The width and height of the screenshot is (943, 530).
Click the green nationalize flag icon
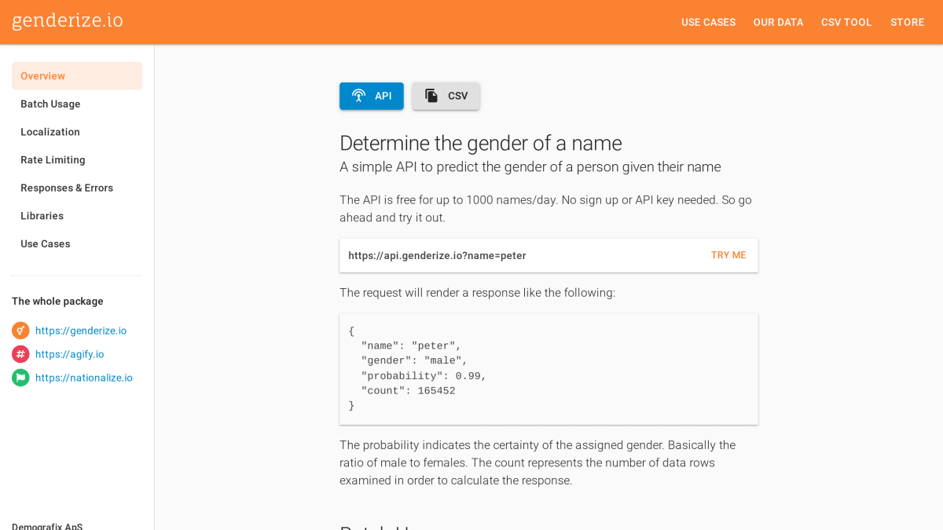pos(20,378)
